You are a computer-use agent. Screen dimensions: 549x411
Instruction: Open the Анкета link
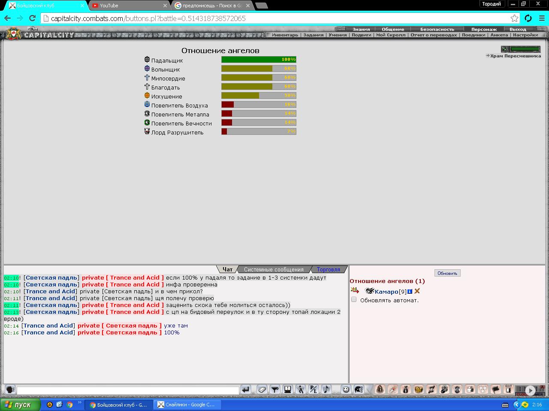point(499,35)
